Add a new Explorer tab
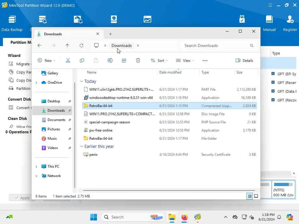299x224 pixels. pyautogui.click(x=110, y=34)
